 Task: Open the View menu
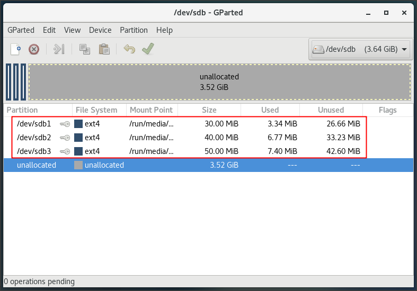72,30
